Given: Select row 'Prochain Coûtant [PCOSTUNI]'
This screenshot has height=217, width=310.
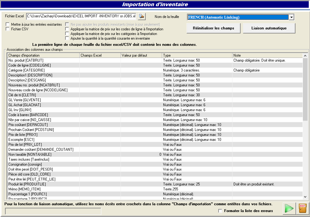Looking at the screenshot, I should click(155, 130).
